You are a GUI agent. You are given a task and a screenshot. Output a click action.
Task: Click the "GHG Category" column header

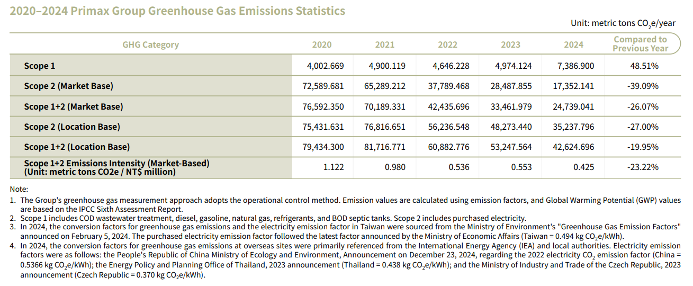point(151,44)
